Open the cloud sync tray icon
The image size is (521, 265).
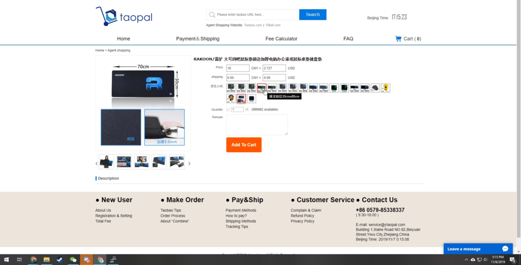[473, 260]
